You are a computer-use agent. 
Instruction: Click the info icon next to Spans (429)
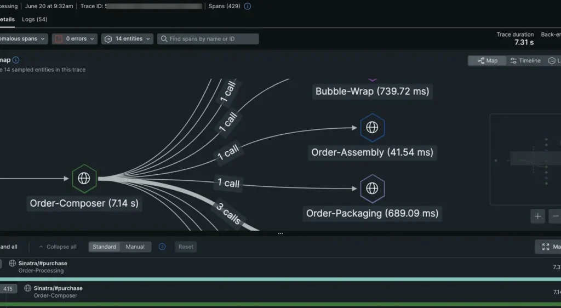coord(247,6)
